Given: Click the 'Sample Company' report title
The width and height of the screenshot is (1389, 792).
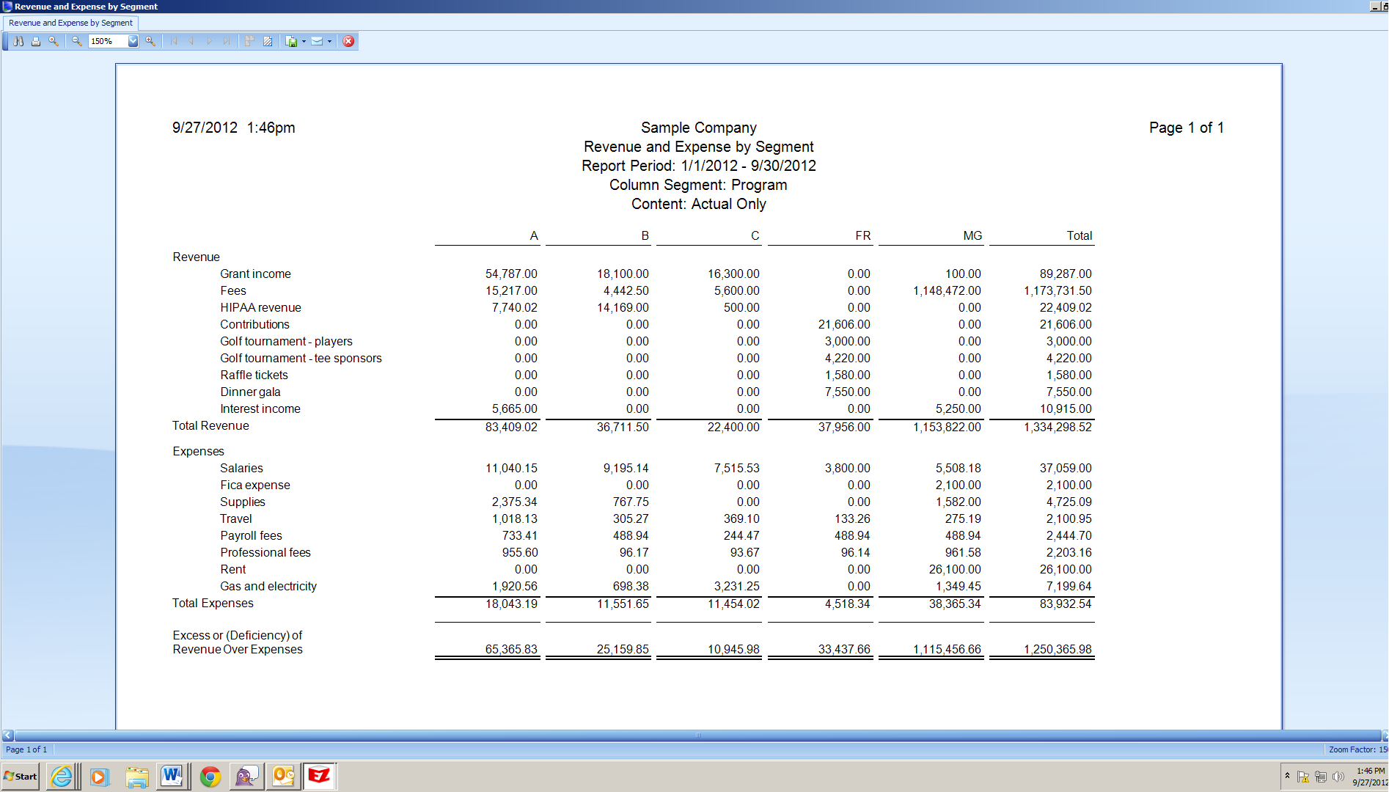Looking at the screenshot, I should click(x=698, y=128).
